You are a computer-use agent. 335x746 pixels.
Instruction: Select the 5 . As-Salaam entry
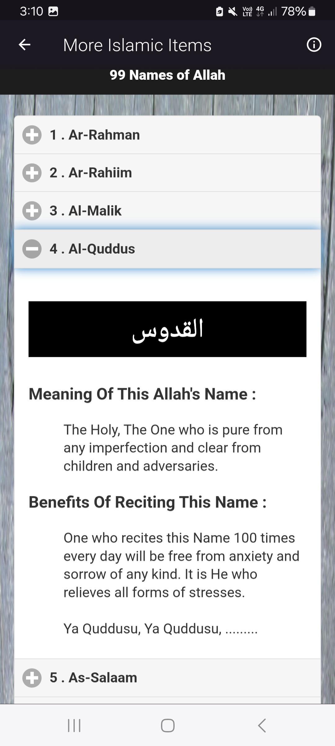(167, 678)
